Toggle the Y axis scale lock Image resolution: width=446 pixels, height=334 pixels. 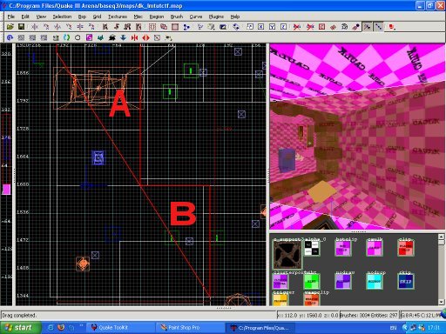coord(272,27)
